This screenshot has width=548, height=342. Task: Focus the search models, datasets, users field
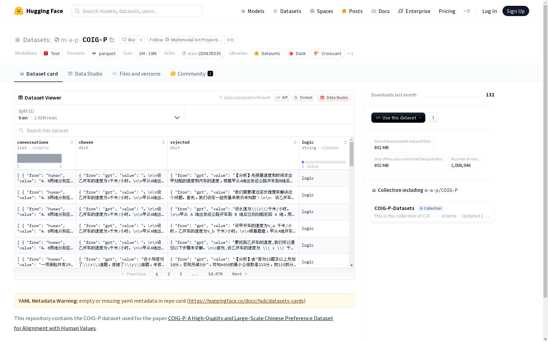click(x=137, y=11)
